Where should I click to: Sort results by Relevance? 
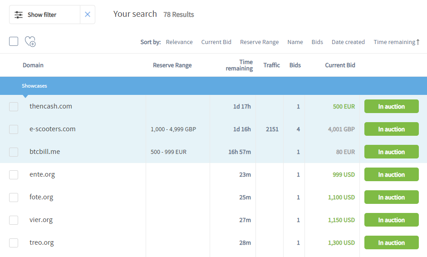click(x=179, y=42)
